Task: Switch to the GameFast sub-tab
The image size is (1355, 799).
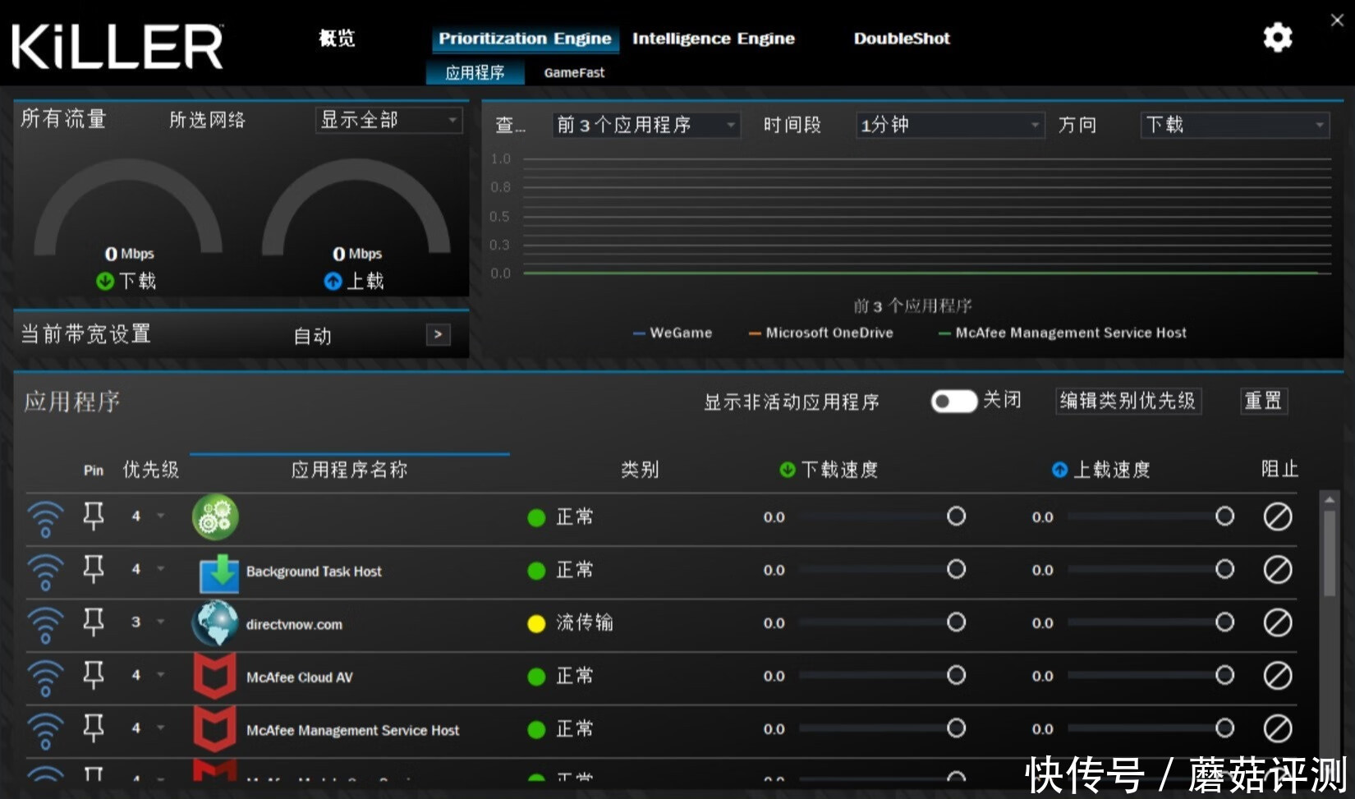Action: pos(574,72)
